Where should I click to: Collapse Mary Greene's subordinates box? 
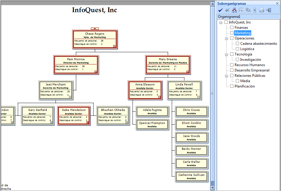tap(187, 72)
